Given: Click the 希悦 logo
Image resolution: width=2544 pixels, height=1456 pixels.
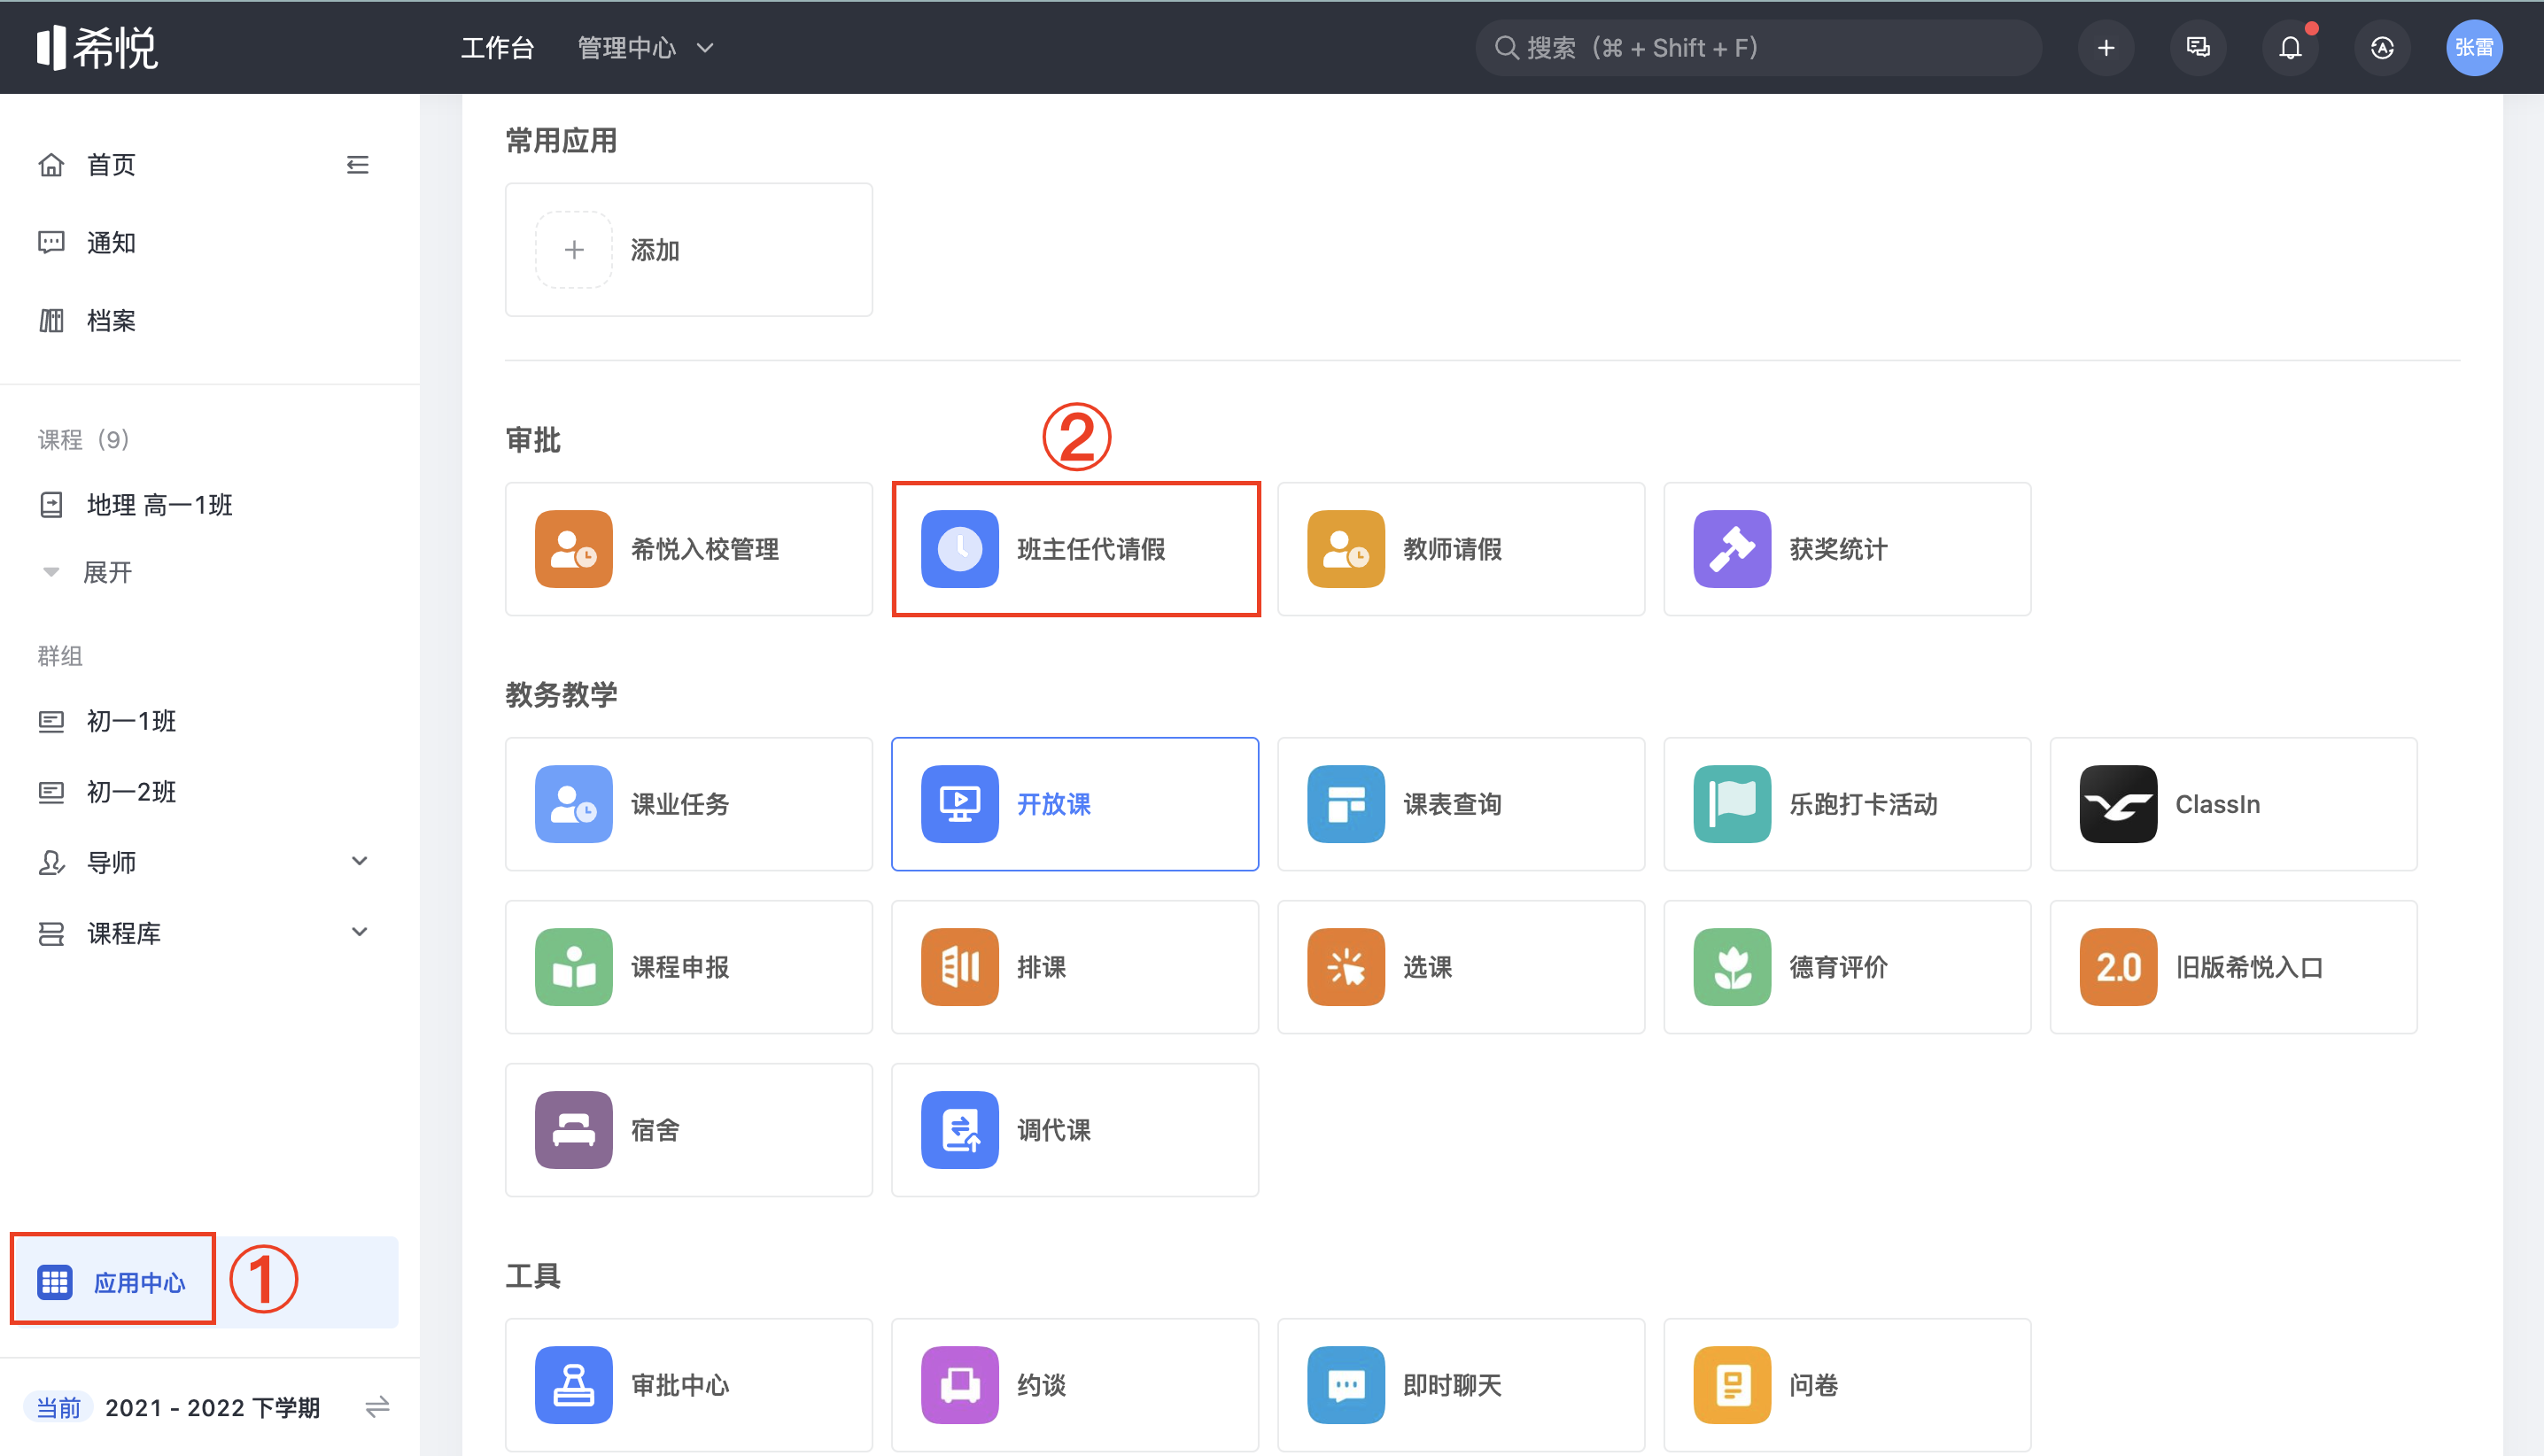Looking at the screenshot, I should 97,47.
